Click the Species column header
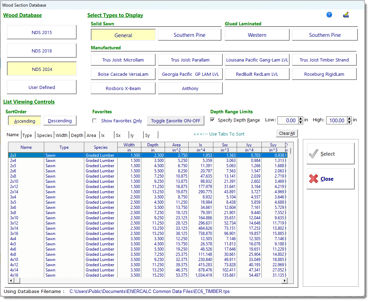Screen dimensions: 370x302 [x=101, y=147]
